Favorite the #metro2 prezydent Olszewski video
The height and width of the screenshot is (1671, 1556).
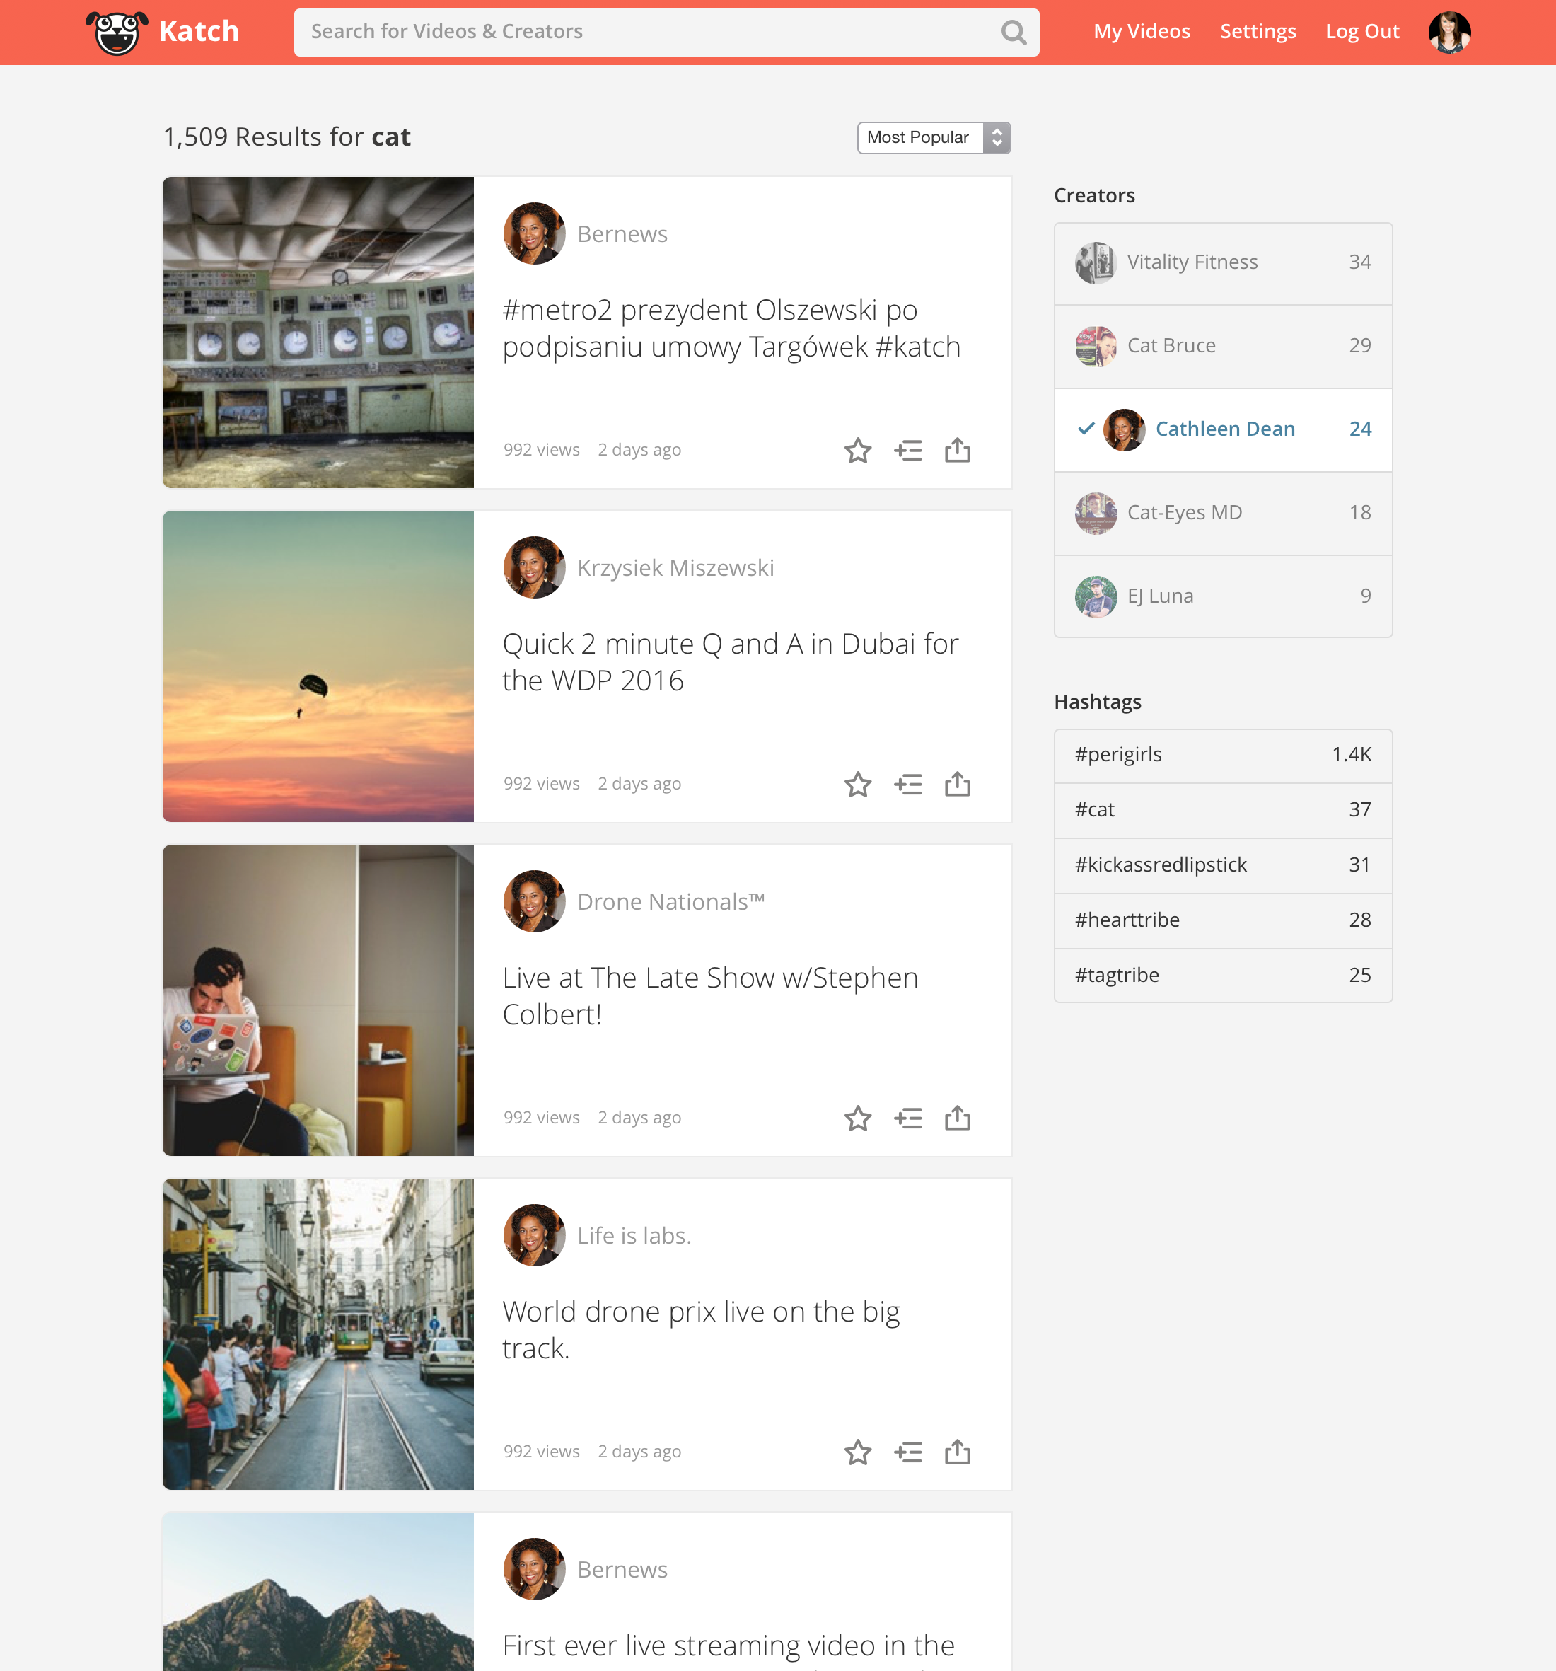(x=857, y=451)
